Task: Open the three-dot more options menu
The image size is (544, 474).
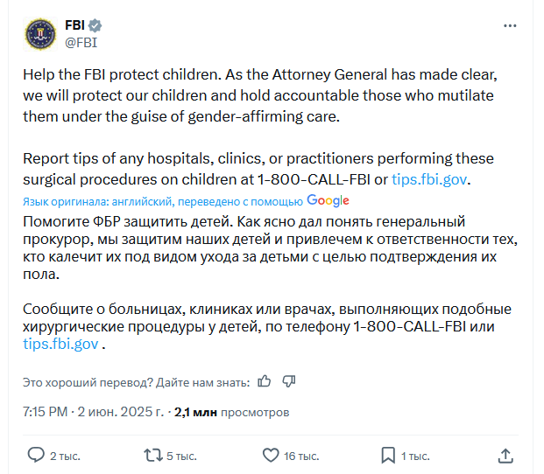Action: tap(510, 26)
